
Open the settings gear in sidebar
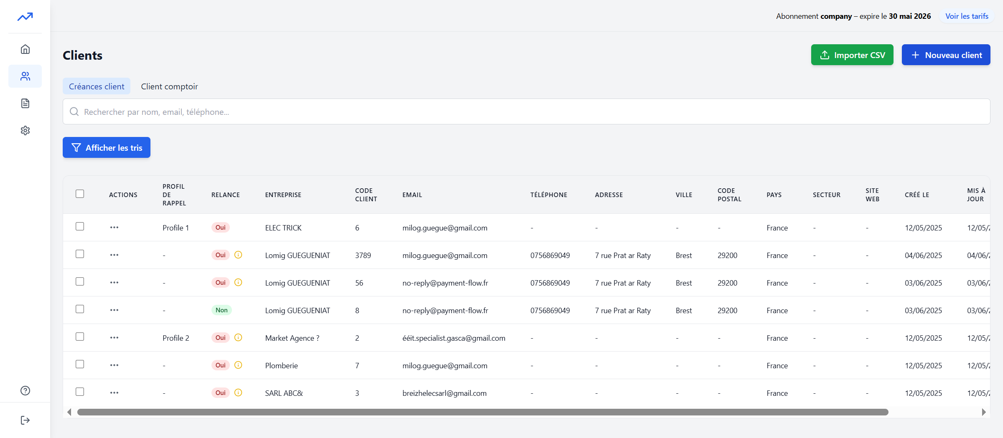tap(25, 131)
